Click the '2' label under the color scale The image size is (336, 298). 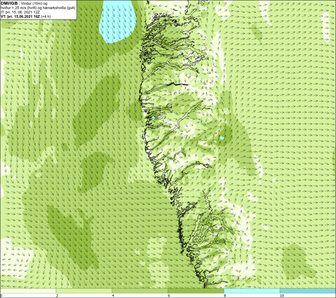click(x=57, y=296)
